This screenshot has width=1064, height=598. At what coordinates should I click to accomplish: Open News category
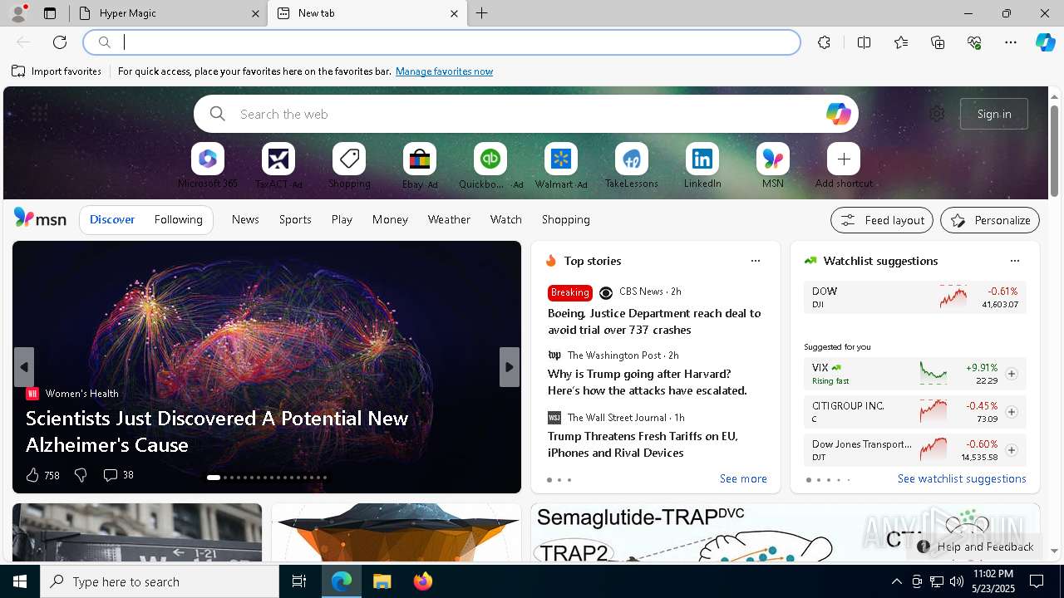click(245, 219)
